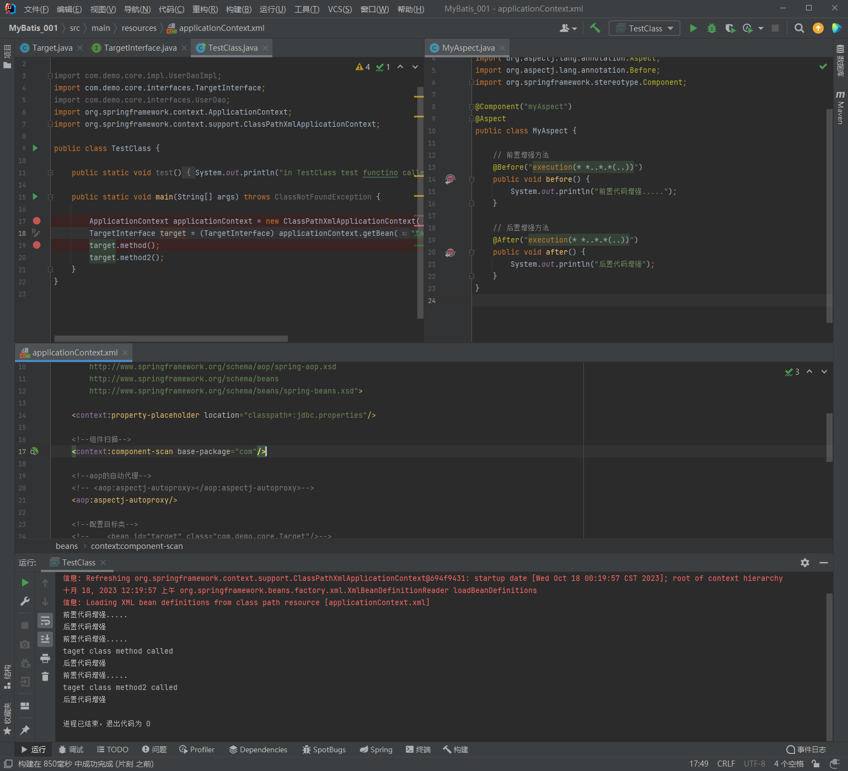The image size is (848, 771).
Task: Click the UTF-8 encoding in status bar
Action: [x=754, y=763]
